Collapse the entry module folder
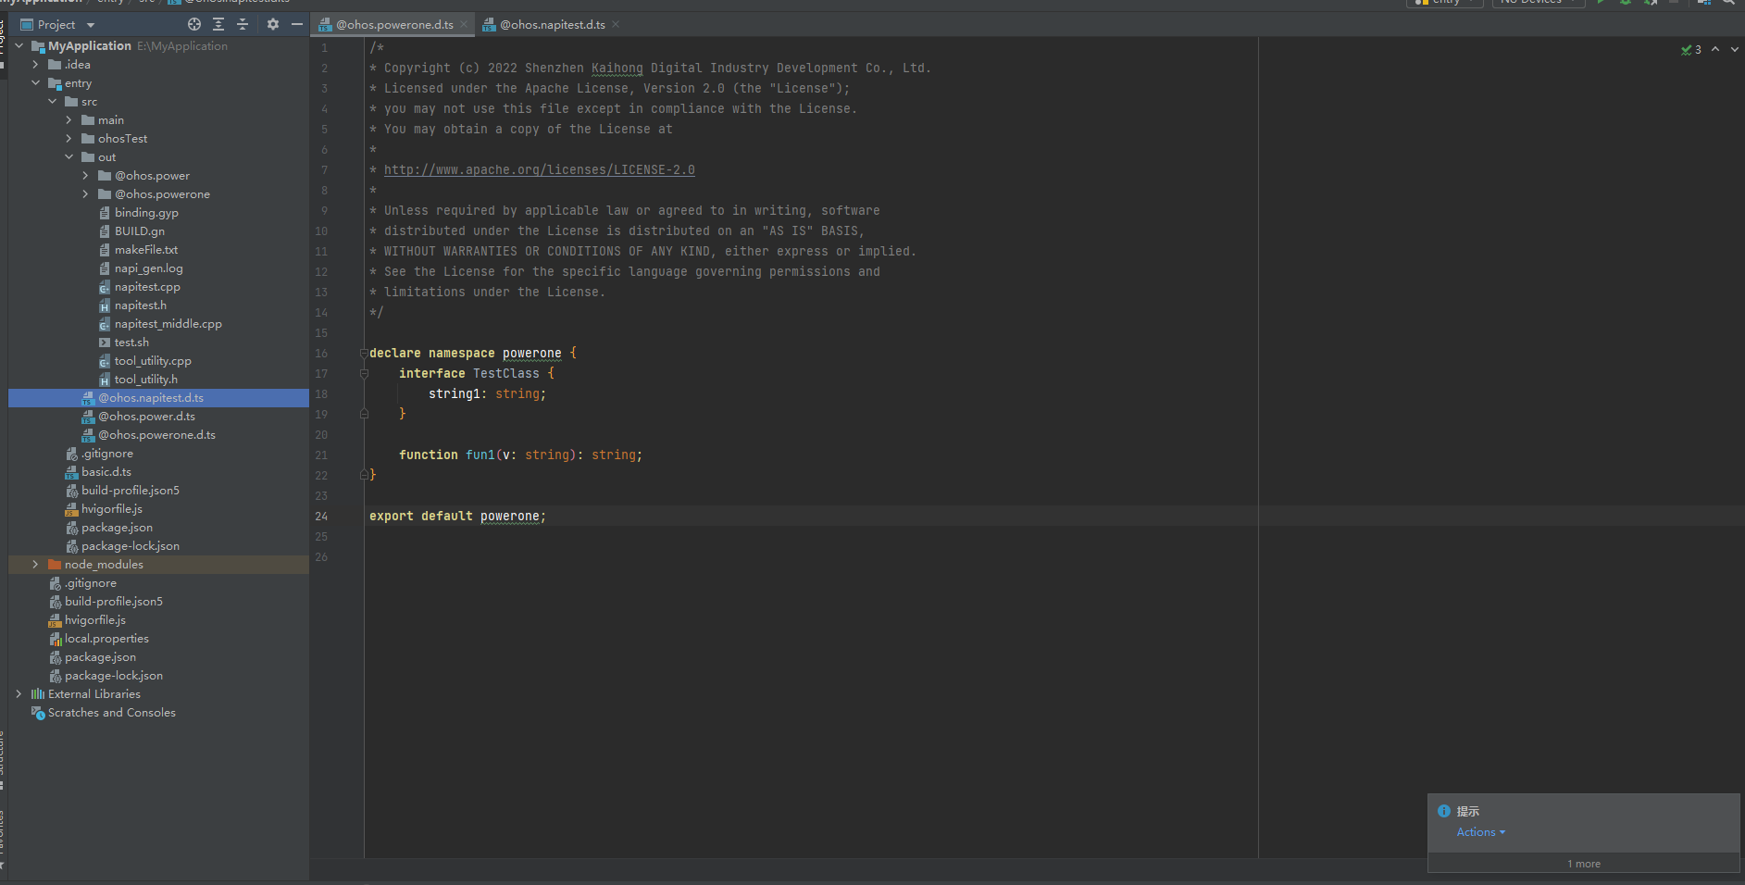 point(35,82)
